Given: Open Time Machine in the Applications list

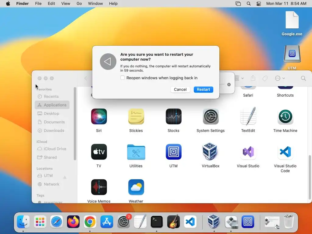Looking at the screenshot, I should pos(285,116).
